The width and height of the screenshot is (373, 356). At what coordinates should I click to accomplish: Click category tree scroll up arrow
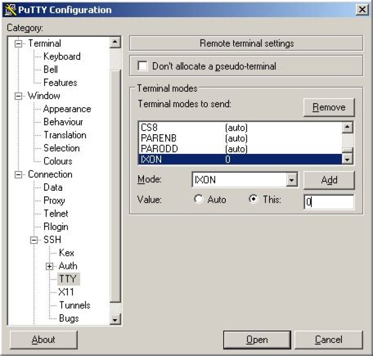pos(115,42)
